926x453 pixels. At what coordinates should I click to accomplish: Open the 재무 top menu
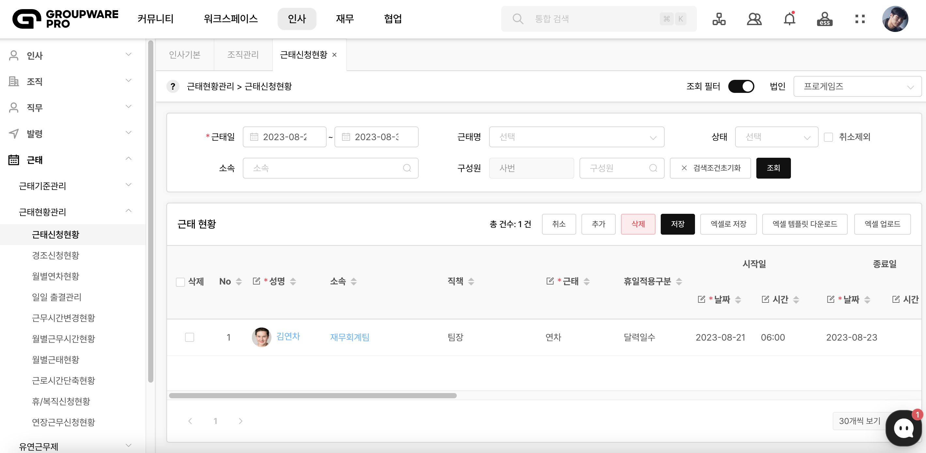tap(345, 19)
